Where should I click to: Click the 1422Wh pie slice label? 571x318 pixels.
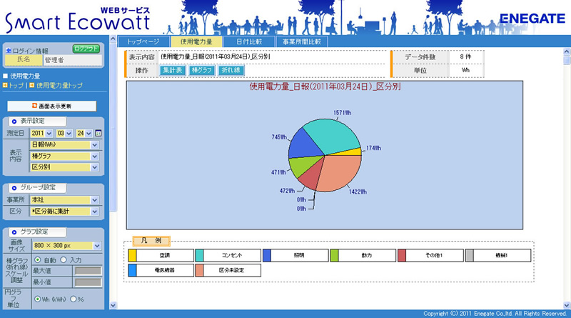point(358,192)
